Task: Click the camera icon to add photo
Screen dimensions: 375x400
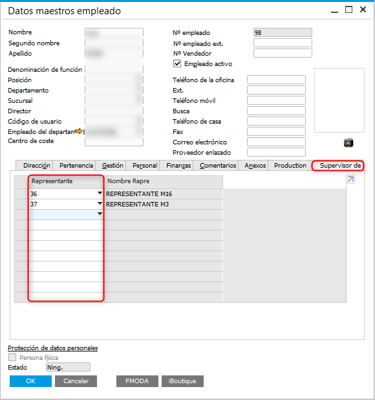Action: click(x=348, y=142)
